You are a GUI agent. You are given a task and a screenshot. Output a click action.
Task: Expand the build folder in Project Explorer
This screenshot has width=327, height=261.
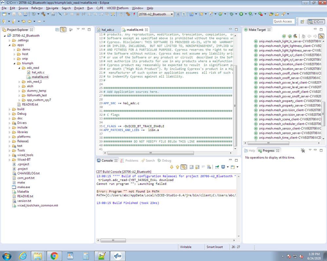point(10,109)
